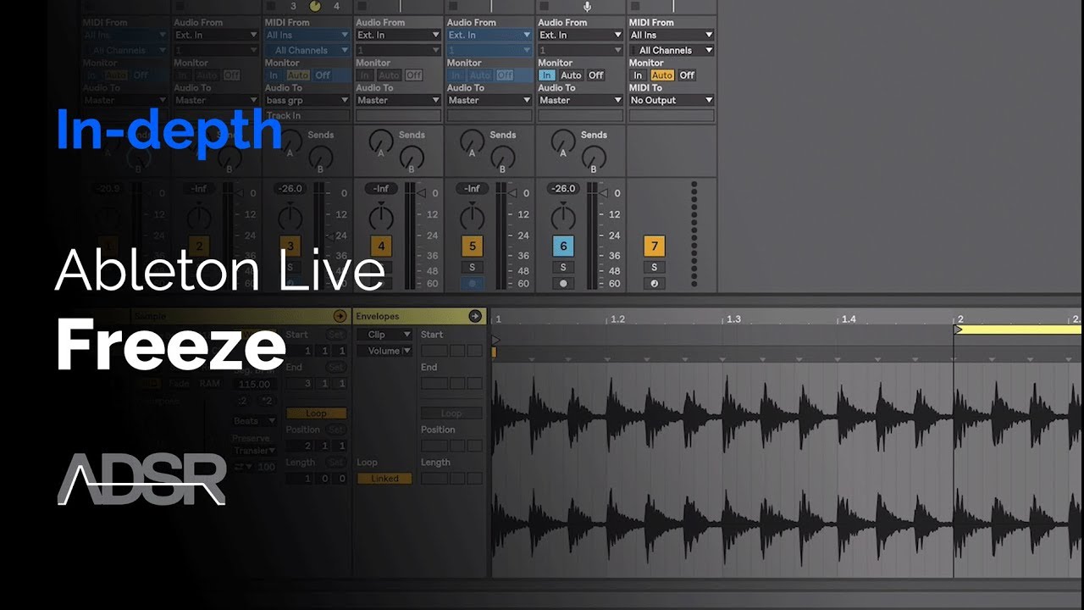Click the yellow knob above track 3
The width and height of the screenshot is (1084, 610).
pyautogui.click(x=315, y=6)
